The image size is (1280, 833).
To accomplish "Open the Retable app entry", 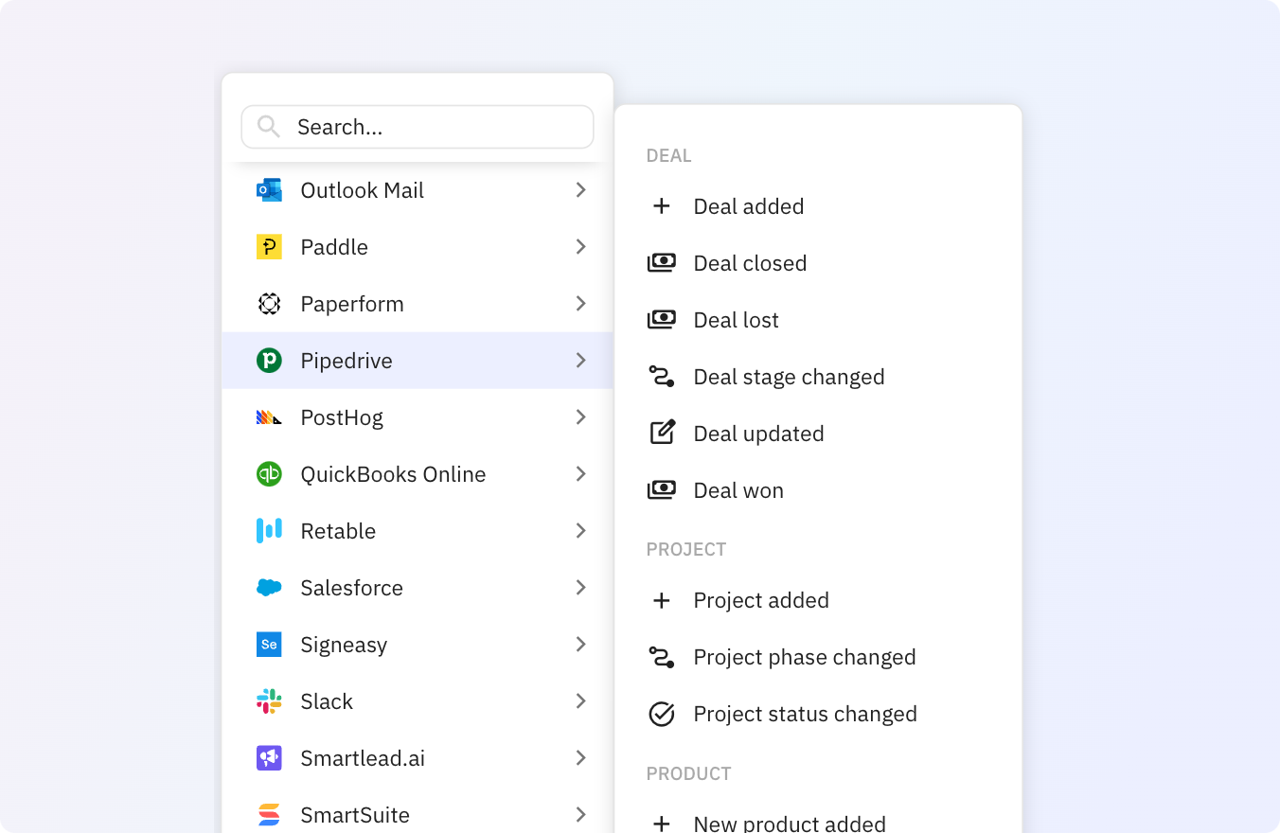I will point(418,531).
